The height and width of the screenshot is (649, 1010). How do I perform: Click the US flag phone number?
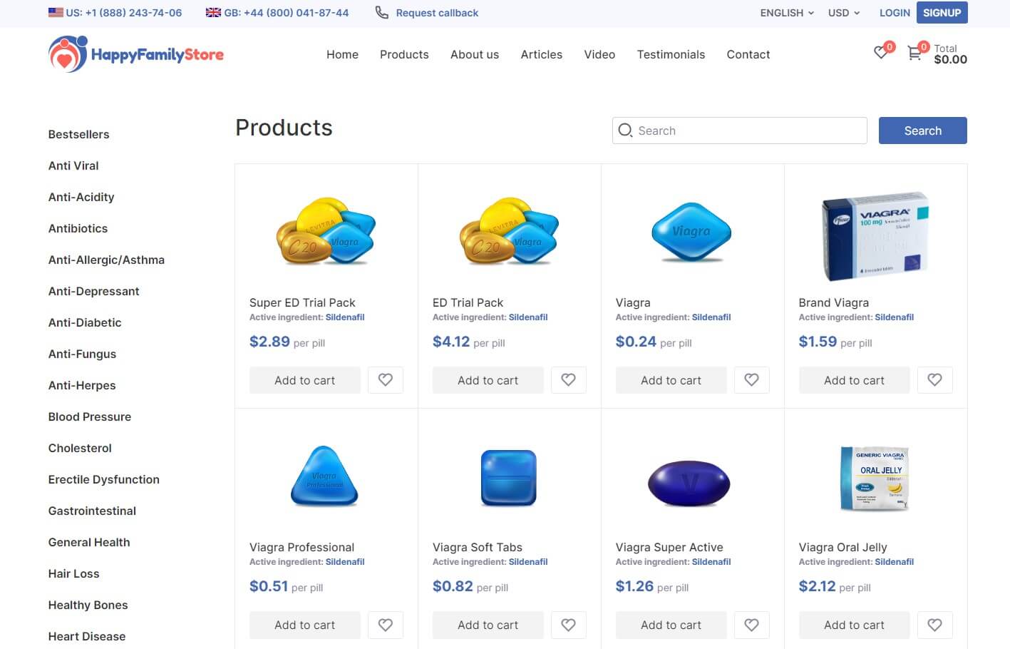115,13
